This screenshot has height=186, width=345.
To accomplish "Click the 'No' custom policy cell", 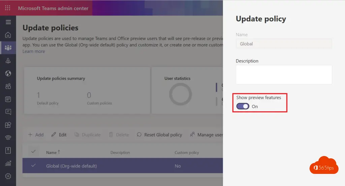I will pos(178,166).
